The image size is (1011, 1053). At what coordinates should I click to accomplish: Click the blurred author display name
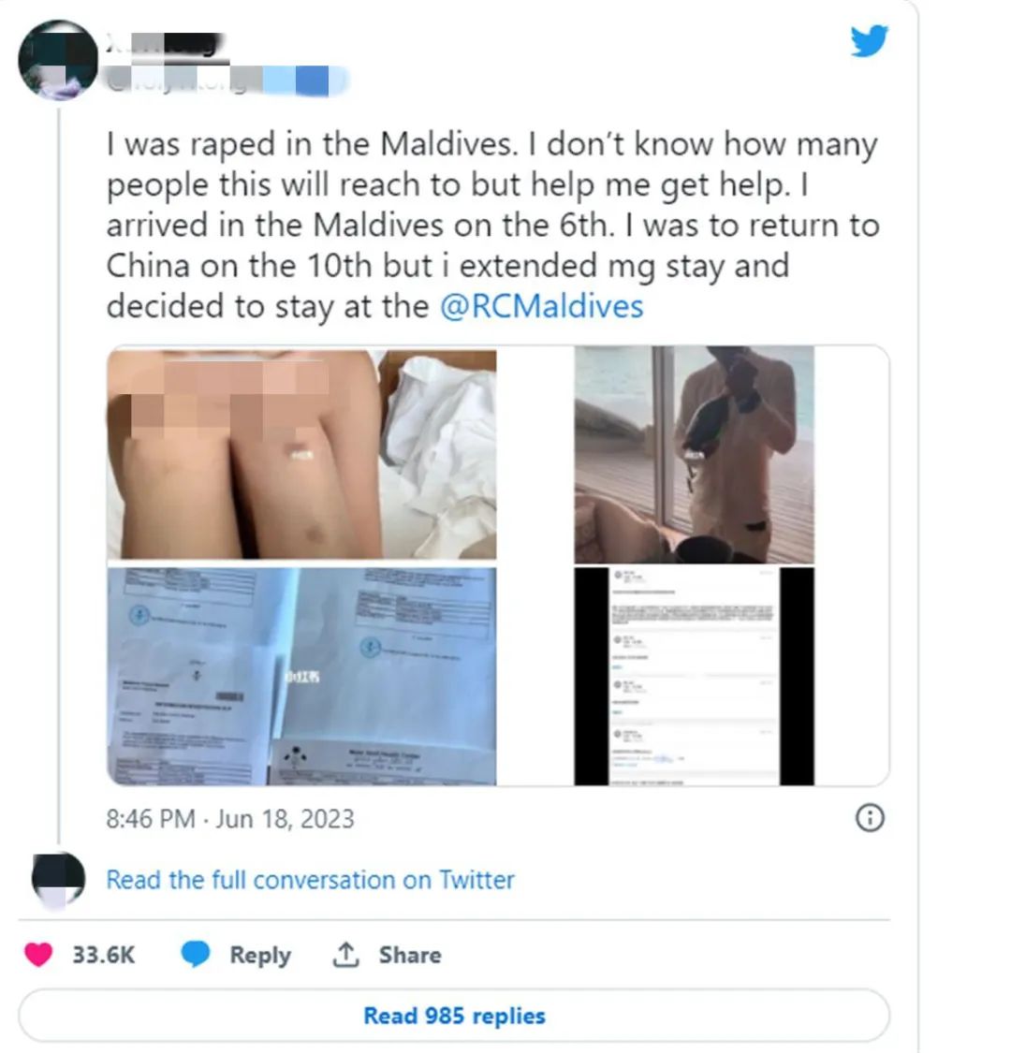click(166, 46)
